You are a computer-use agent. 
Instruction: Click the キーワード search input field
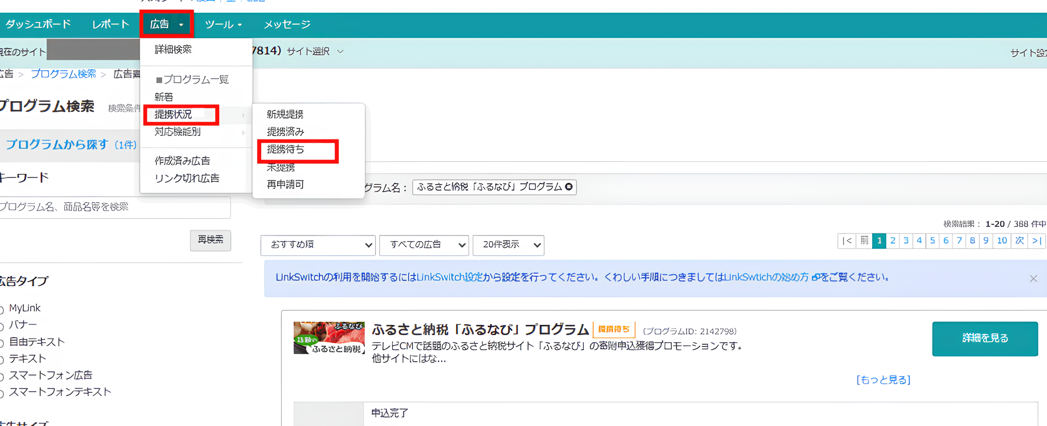[115, 207]
